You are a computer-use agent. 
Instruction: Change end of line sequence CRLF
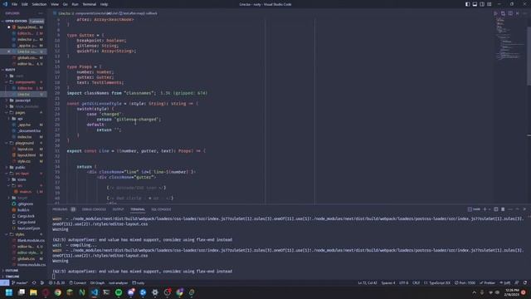tap(416, 282)
